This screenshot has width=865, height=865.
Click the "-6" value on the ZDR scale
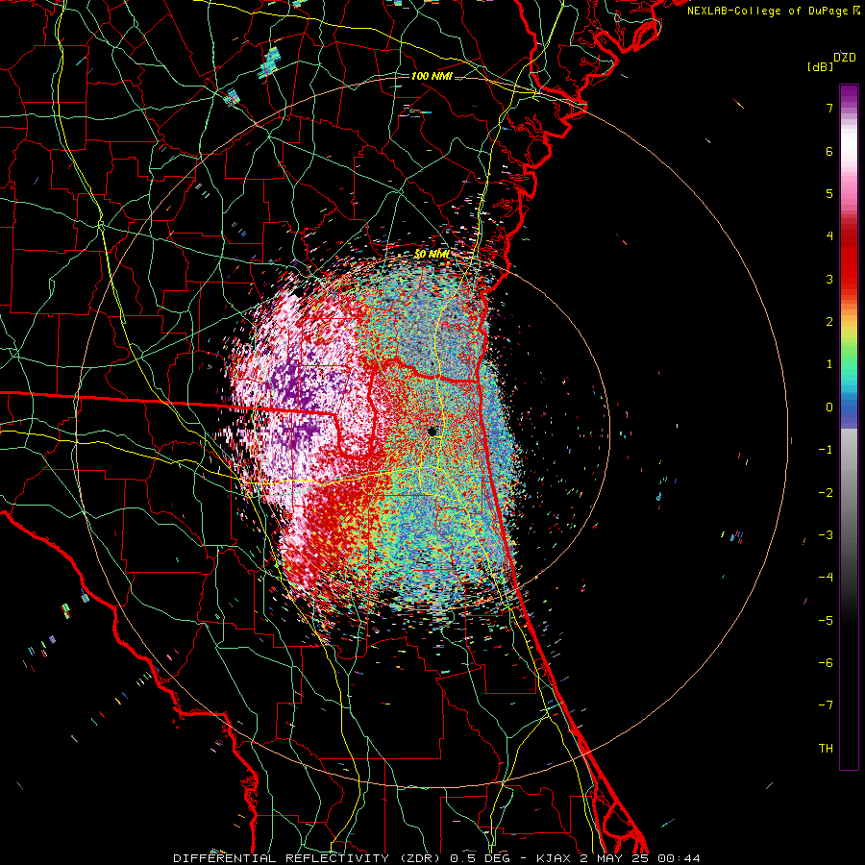click(826, 663)
